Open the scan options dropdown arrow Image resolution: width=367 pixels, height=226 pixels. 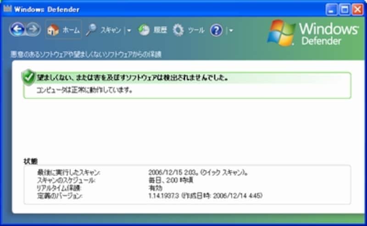[x=129, y=30]
